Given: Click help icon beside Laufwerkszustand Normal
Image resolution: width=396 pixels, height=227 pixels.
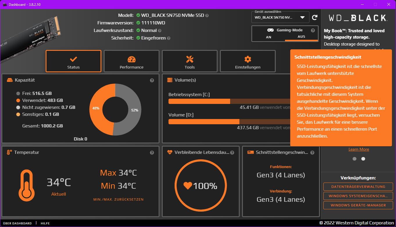Looking at the screenshot, I should coord(160,30).
